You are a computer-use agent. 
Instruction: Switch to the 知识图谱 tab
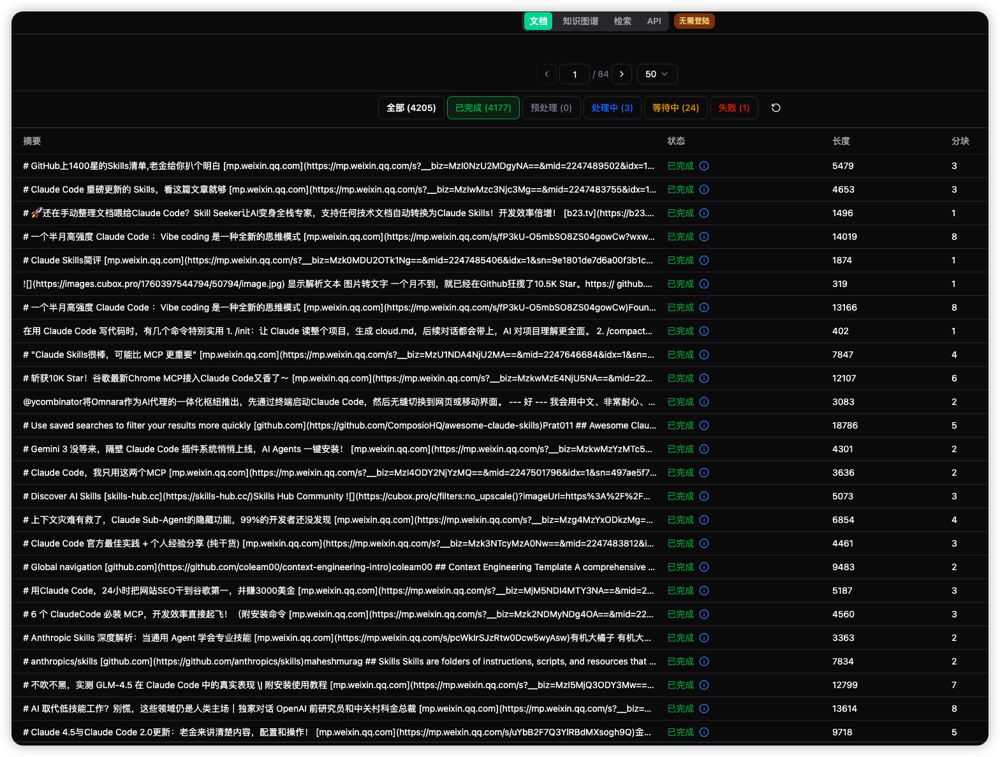580,21
